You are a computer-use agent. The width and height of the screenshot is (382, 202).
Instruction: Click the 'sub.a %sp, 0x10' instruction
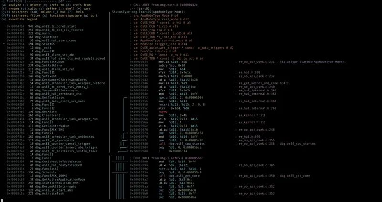[x=172, y=66]
